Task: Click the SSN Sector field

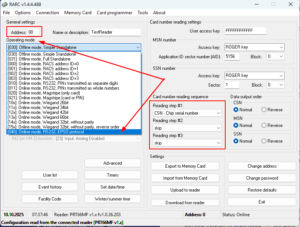Action: tap(232, 85)
